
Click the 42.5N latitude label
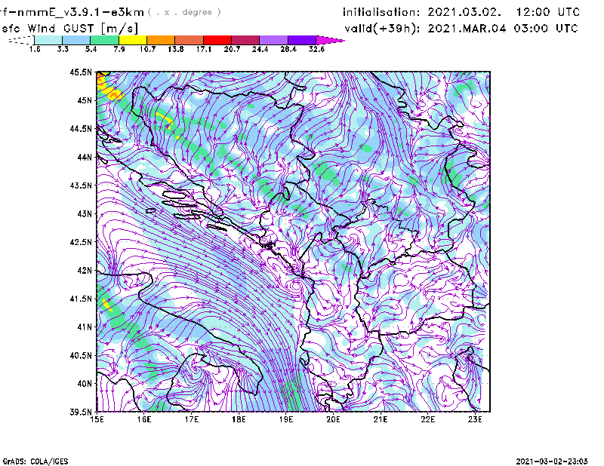coord(81,242)
